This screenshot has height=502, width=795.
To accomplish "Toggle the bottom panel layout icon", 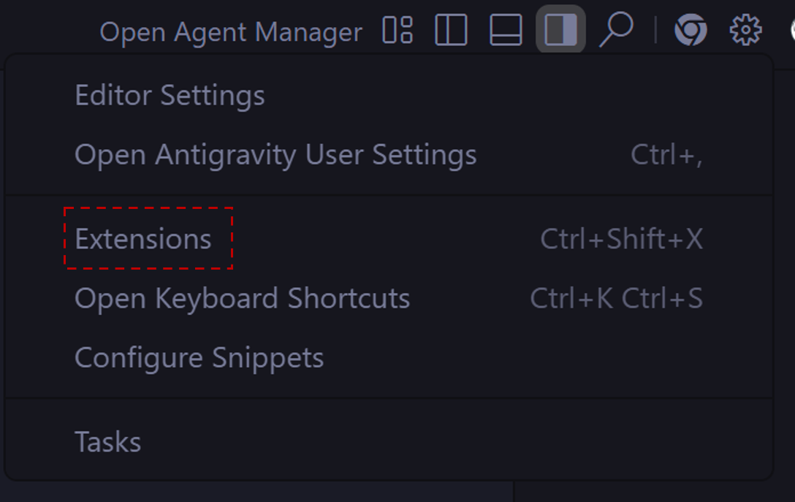I will [506, 30].
